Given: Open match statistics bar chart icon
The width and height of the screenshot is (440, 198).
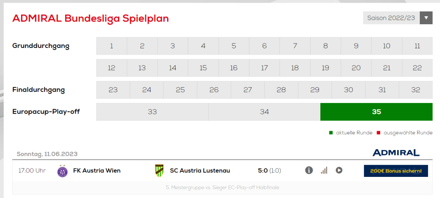Looking at the screenshot, I should (324, 170).
